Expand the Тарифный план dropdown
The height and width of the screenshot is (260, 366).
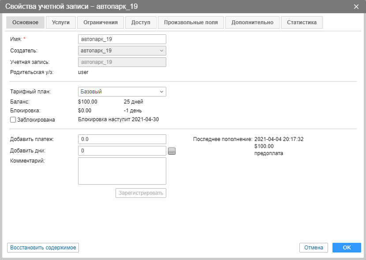click(x=122, y=92)
